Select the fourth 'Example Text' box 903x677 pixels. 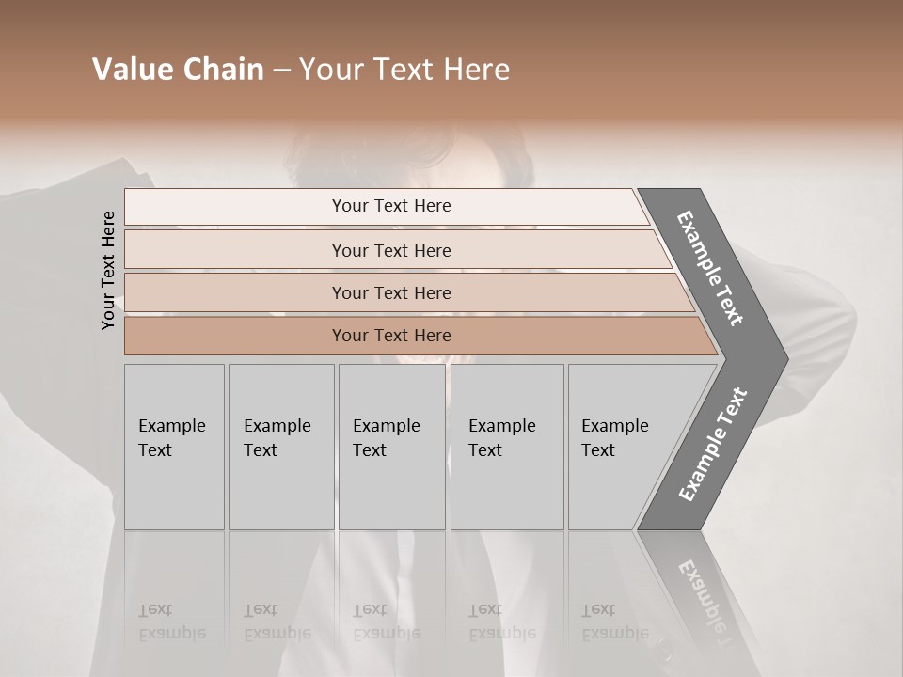(507, 447)
